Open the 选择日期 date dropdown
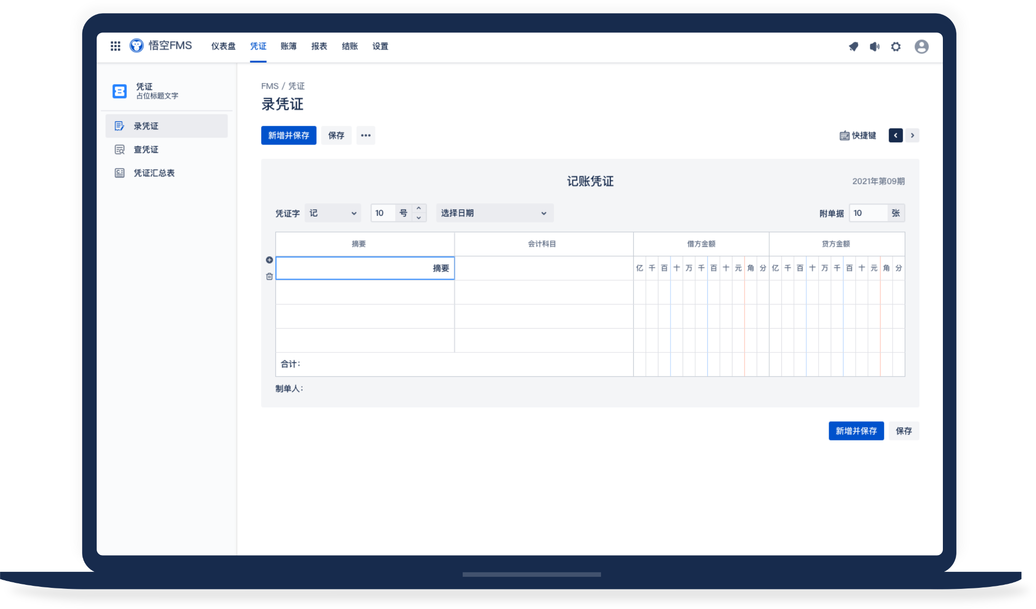The width and height of the screenshot is (1036, 609). pyautogui.click(x=494, y=213)
